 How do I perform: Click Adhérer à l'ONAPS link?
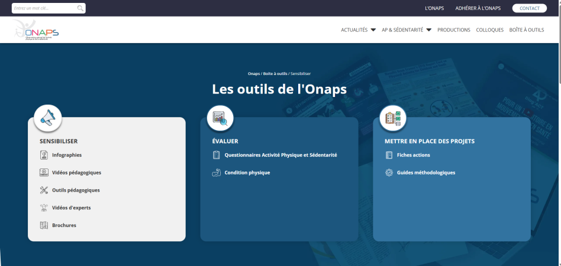point(478,8)
